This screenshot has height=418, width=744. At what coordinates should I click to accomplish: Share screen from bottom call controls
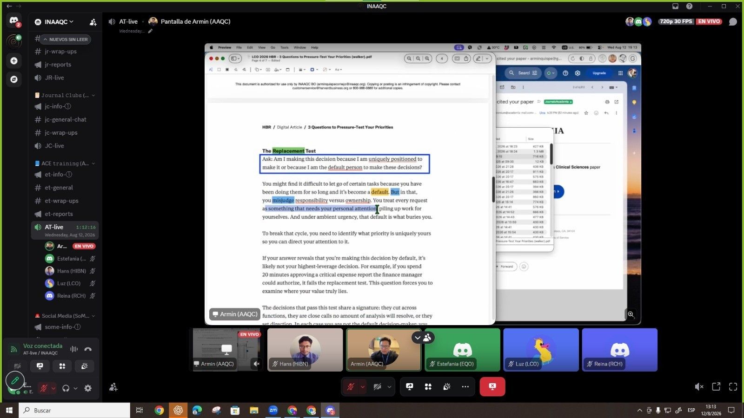pyautogui.click(x=410, y=386)
